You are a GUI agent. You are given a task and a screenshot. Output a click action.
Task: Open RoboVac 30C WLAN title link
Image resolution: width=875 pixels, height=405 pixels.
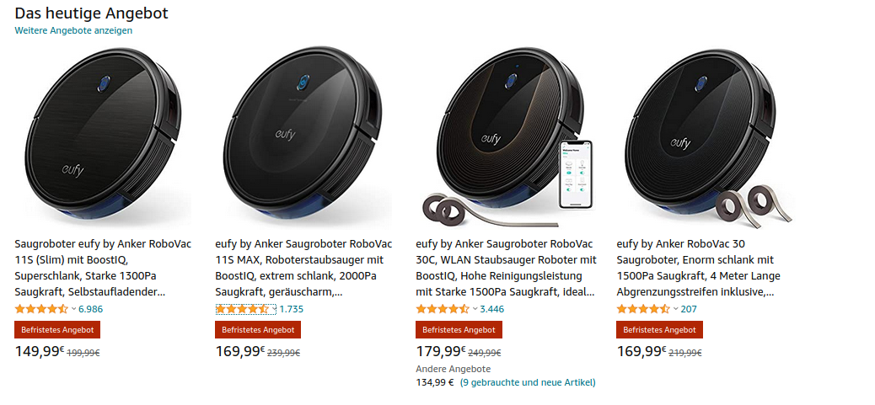(506, 268)
